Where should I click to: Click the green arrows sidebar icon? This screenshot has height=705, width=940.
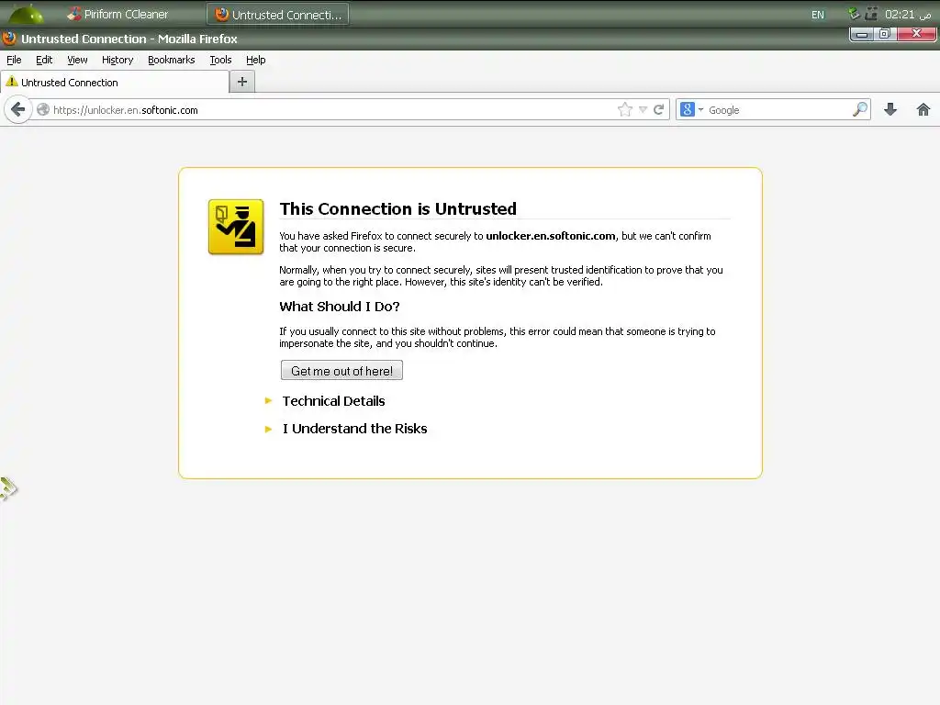point(8,488)
